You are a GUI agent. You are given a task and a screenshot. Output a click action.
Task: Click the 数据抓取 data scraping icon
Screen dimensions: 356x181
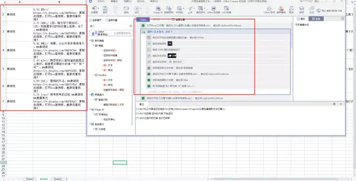tap(169, 9)
